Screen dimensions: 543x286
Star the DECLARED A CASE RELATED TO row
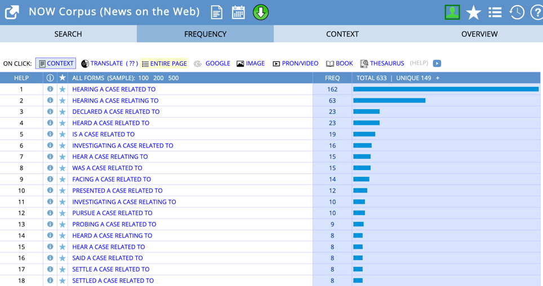[63, 112]
